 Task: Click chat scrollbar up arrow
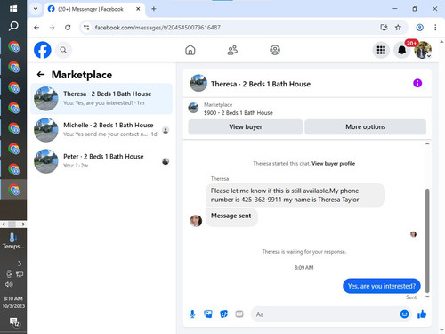coord(427,143)
